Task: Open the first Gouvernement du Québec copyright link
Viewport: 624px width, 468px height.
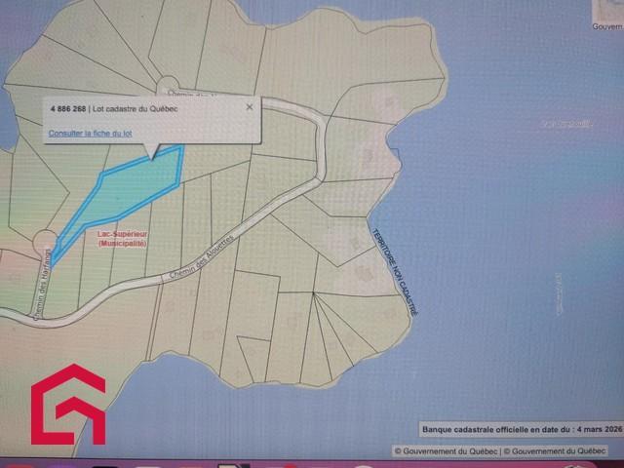Action: coord(447,450)
